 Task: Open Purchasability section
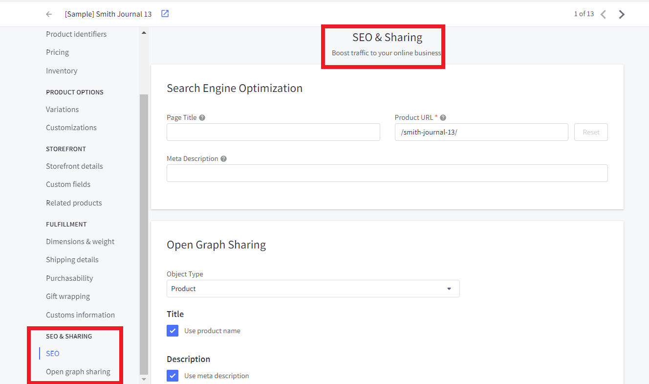pyautogui.click(x=69, y=278)
